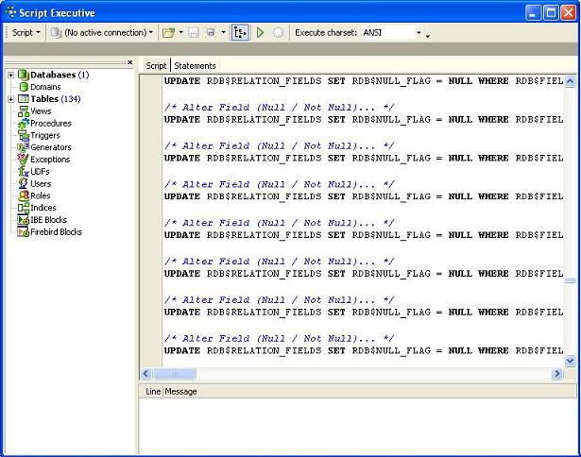Select the Procedures node icon
581x457 pixels.
point(23,123)
